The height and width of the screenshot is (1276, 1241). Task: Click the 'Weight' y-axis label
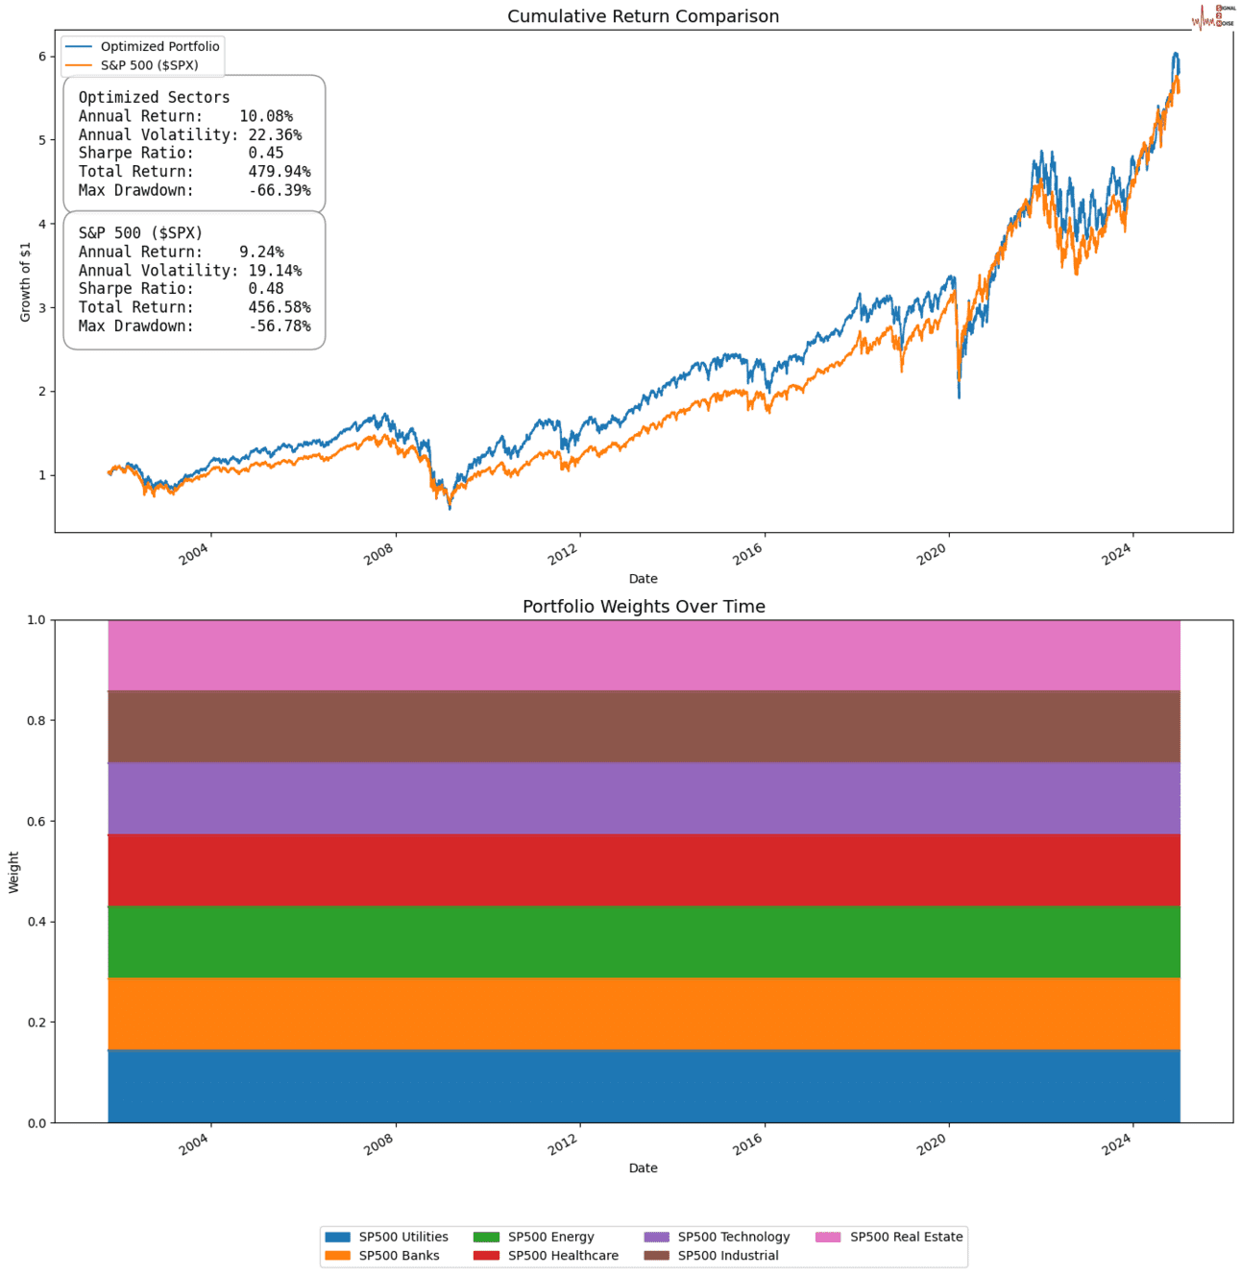click(13, 872)
